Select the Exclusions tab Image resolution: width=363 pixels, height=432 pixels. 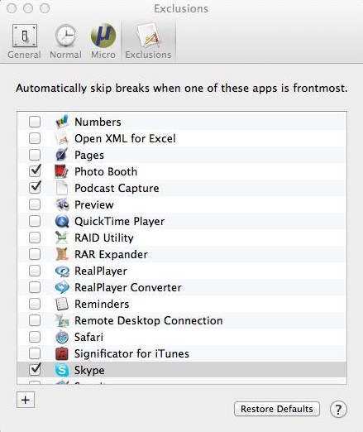pos(148,41)
